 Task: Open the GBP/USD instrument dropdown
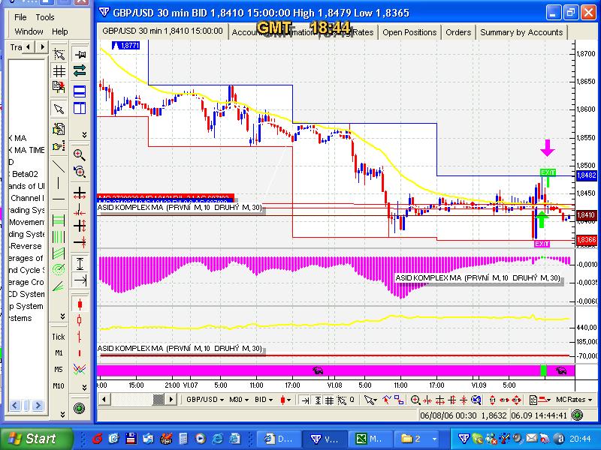click(x=204, y=400)
